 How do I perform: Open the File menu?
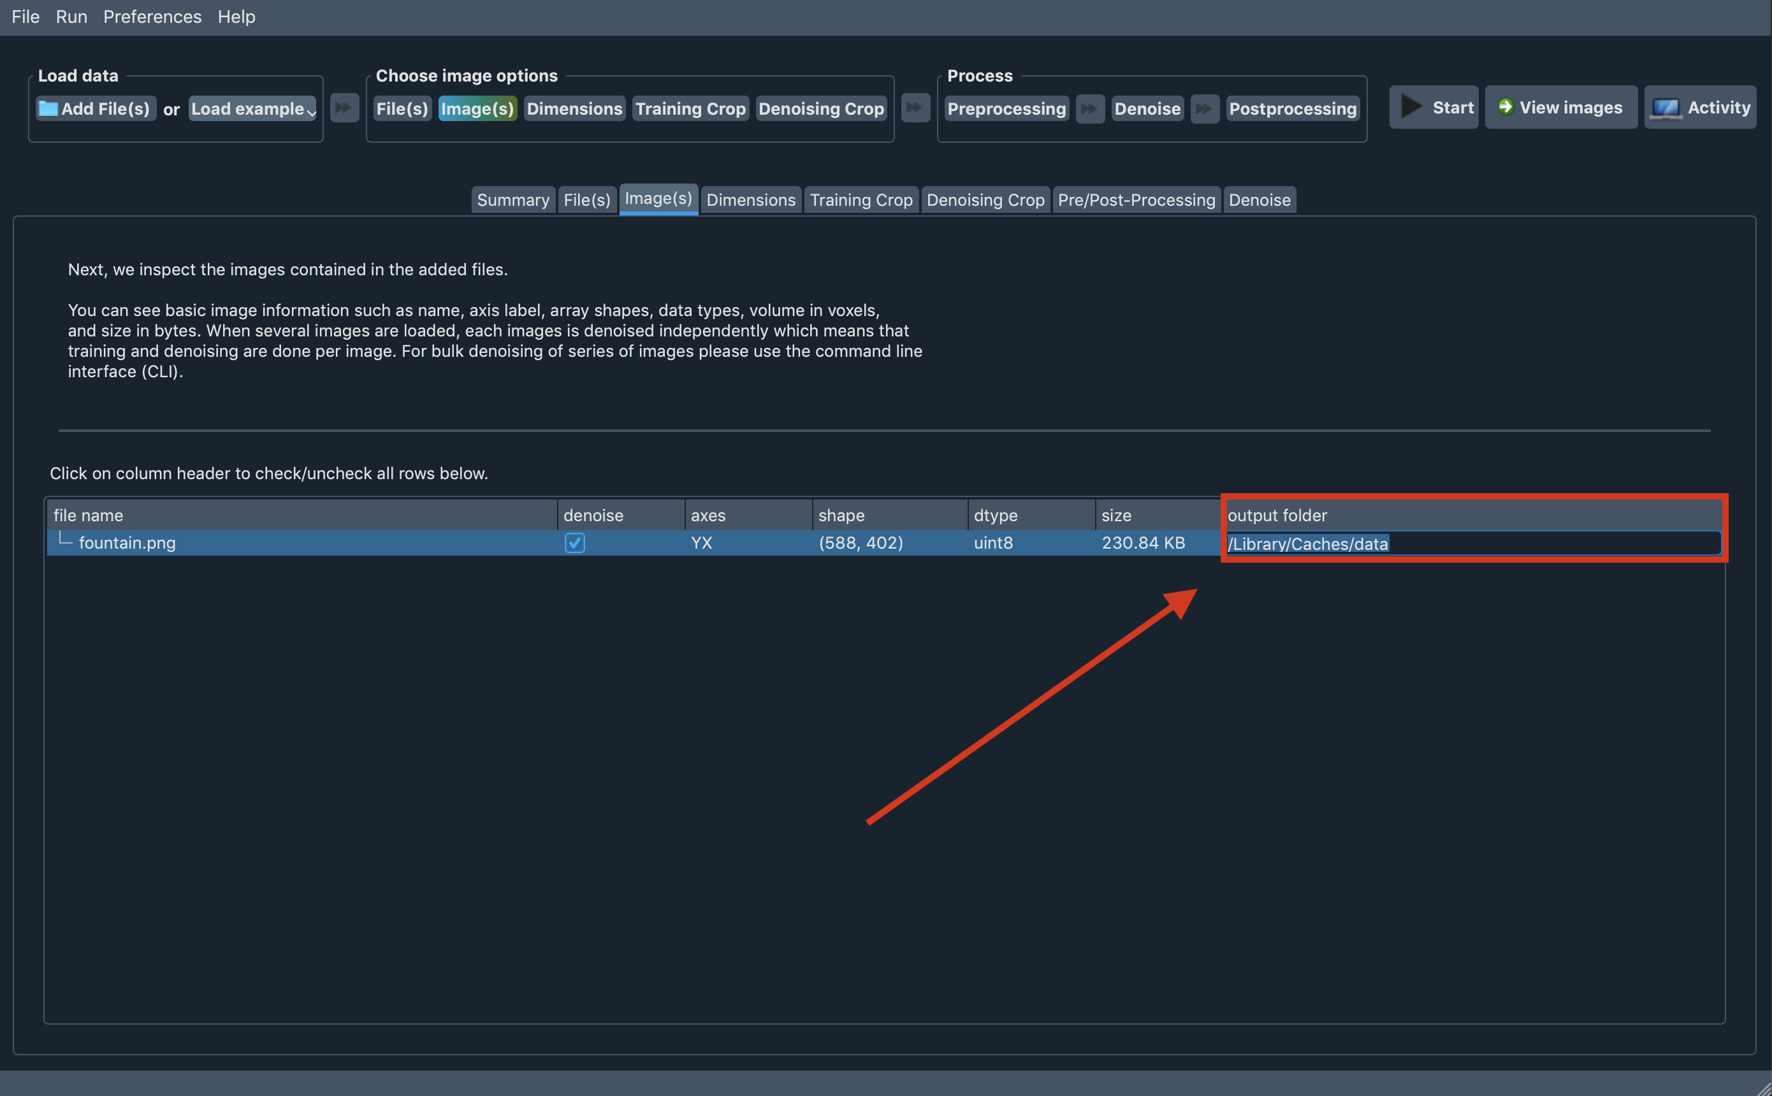click(x=24, y=15)
